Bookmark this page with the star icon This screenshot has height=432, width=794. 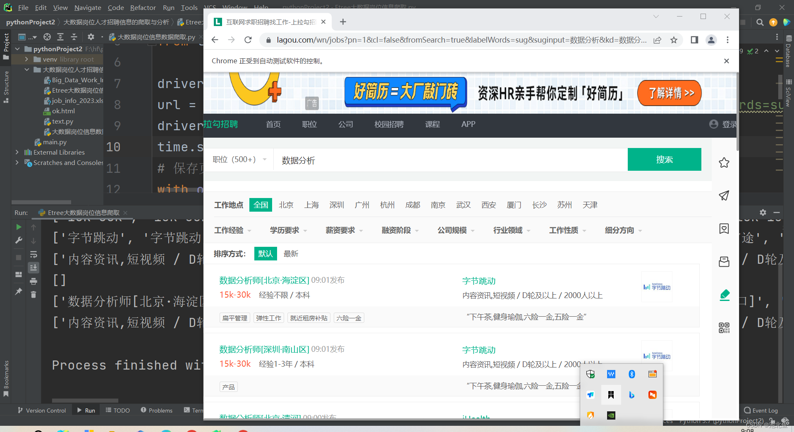tap(674, 40)
